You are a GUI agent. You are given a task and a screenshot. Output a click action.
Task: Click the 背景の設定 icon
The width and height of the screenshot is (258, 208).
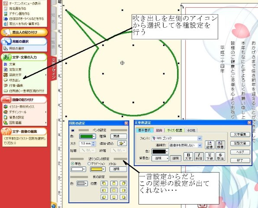tap(6, 117)
